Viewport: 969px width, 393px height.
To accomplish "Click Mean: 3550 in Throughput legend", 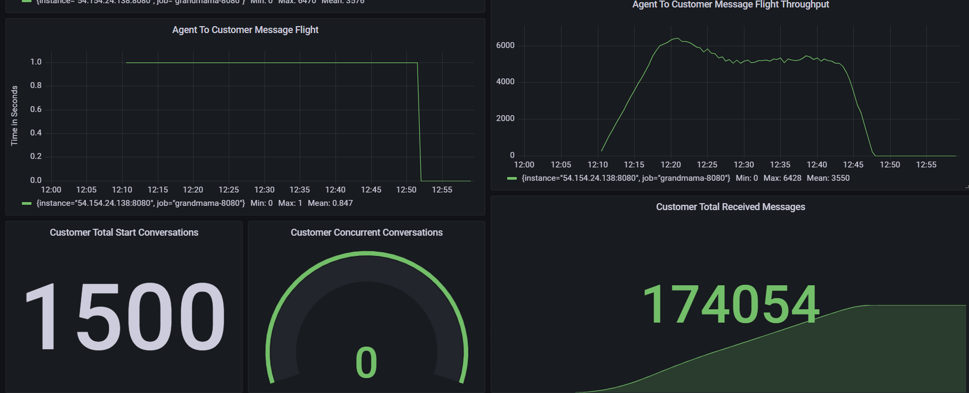I will pyautogui.click(x=828, y=178).
